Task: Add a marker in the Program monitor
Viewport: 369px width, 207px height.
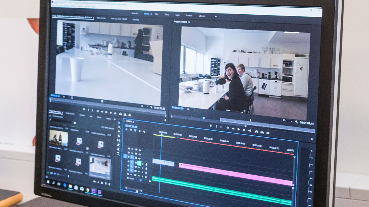Action: tap(210, 126)
